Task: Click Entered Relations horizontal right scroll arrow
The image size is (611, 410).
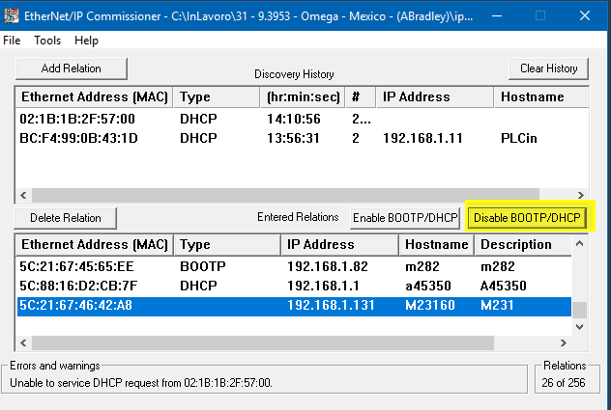Action: click(563, 343)
